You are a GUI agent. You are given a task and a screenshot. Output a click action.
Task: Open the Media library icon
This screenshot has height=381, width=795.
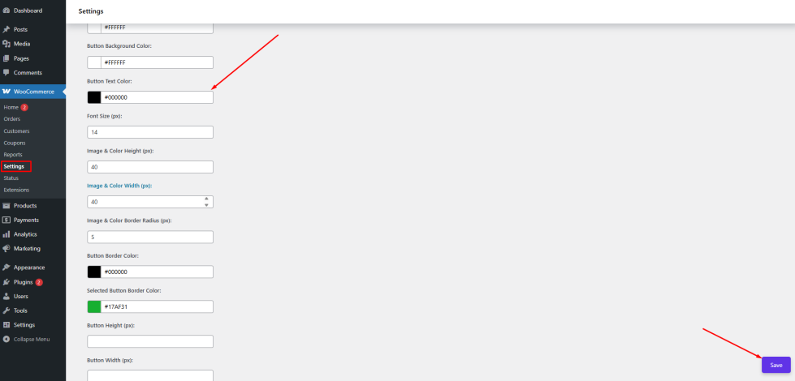point(6,44)
